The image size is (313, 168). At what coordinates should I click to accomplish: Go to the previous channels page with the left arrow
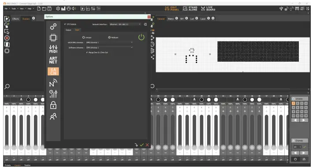pyautogui.click(x=295, y=153)
